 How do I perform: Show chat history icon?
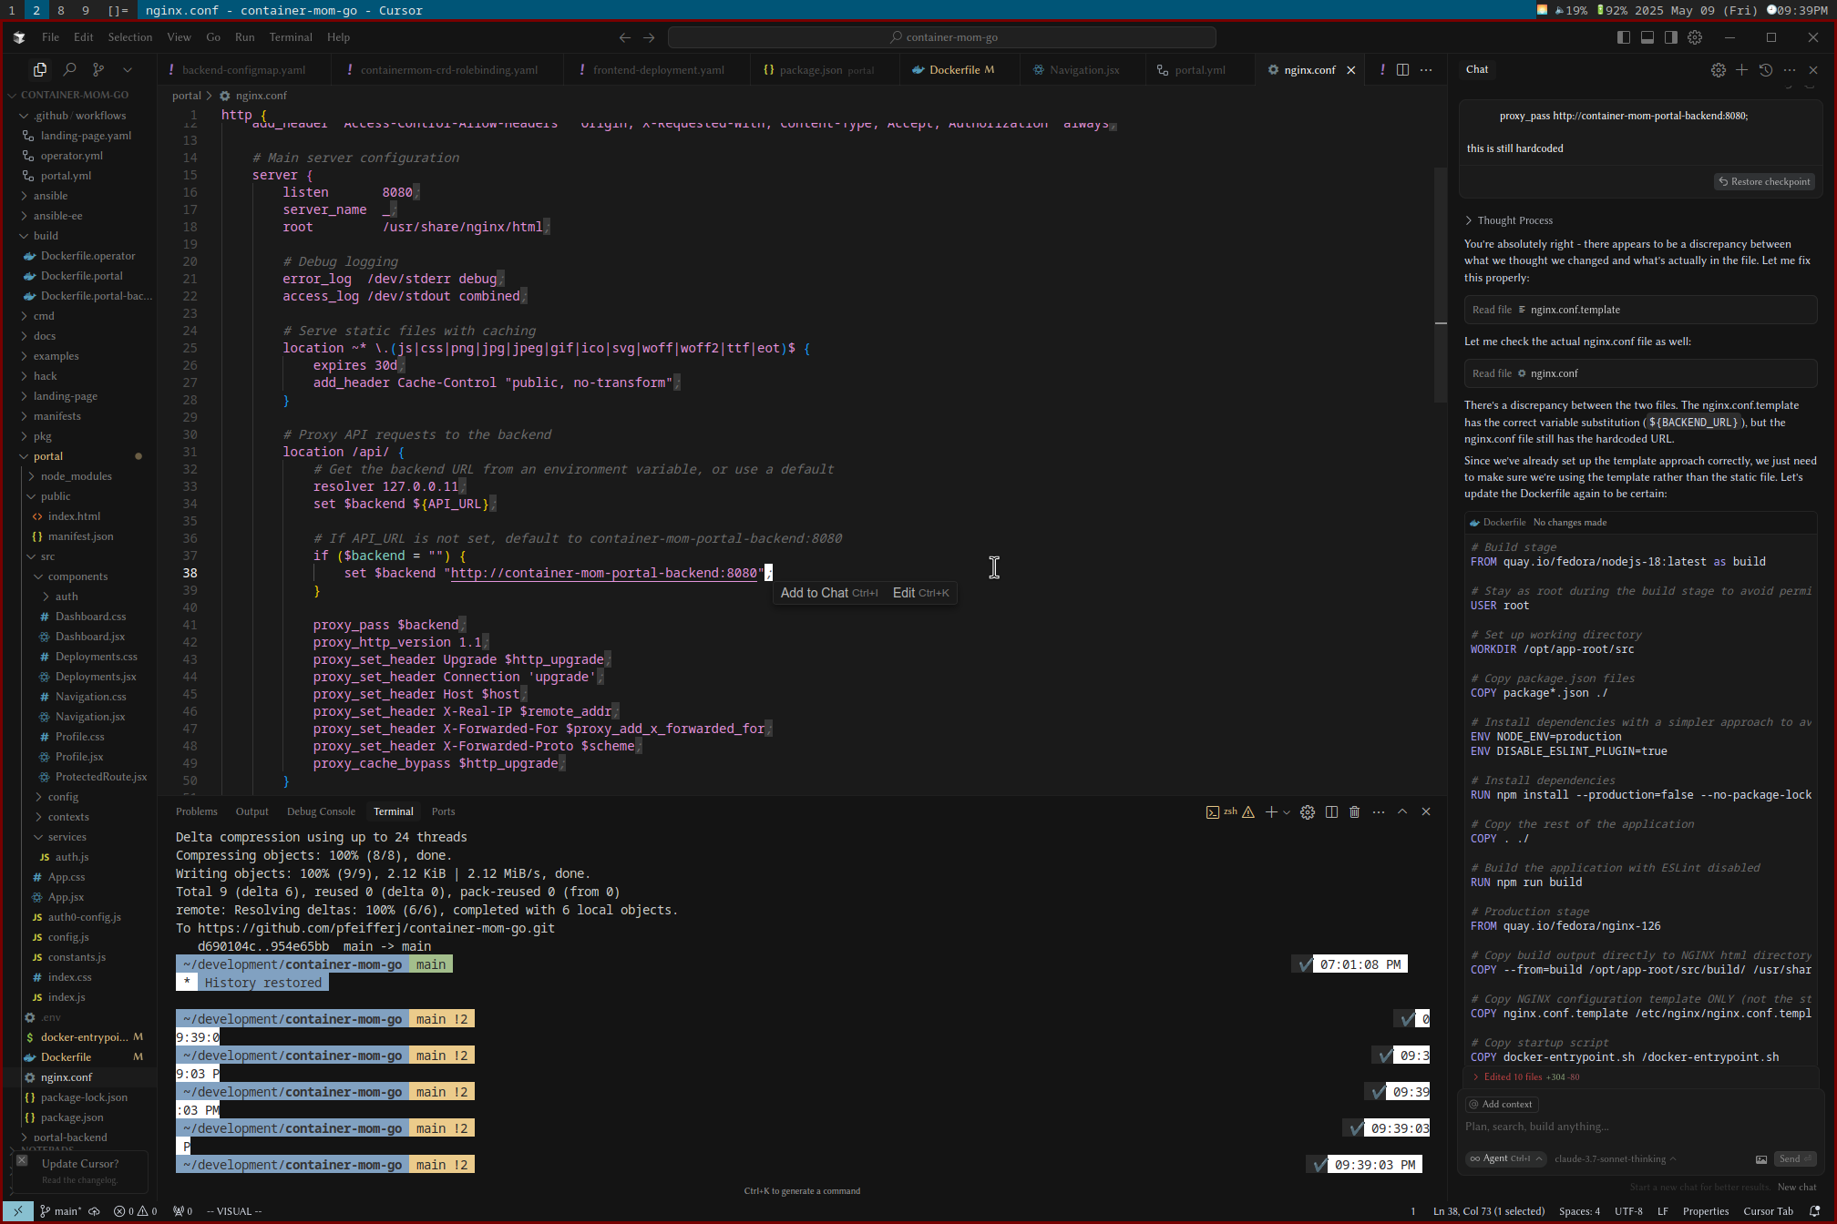pyautogui.click(x=1765, y=69)
